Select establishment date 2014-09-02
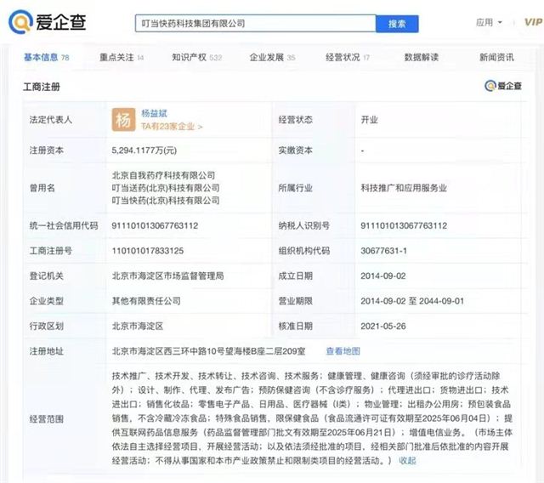 tap(383, 276)
